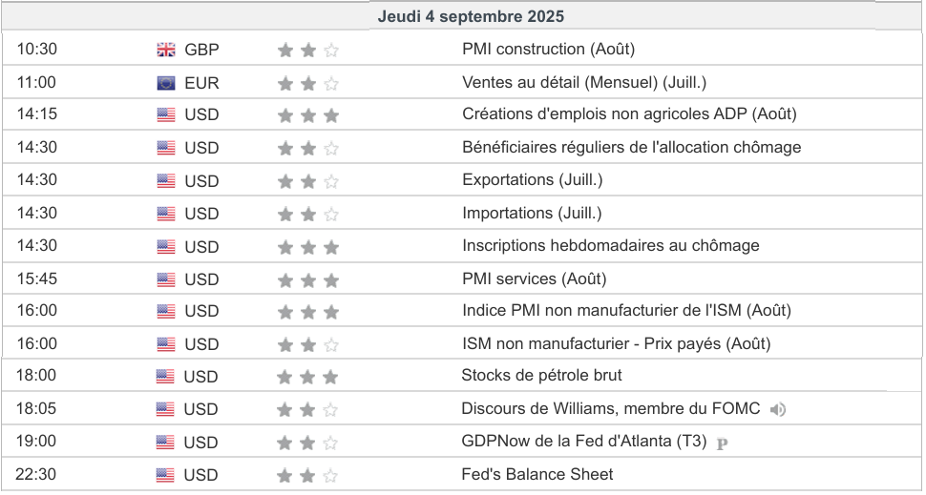Open Indice PMI non manufacturier de l'ISM
The height and width of the screenshot is (495, 926).
pos(626,310)
